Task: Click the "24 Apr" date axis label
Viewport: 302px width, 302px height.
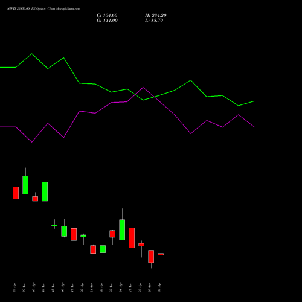Action: (x=121, y=288)
